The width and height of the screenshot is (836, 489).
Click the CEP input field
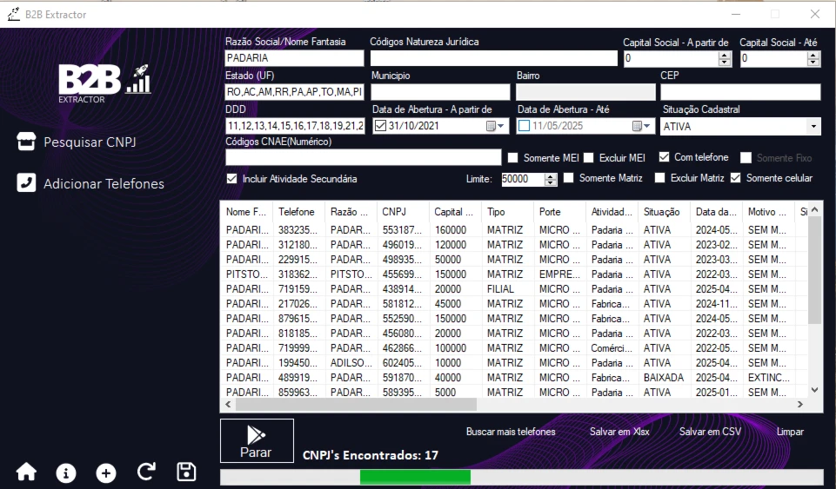pos(740,92)
